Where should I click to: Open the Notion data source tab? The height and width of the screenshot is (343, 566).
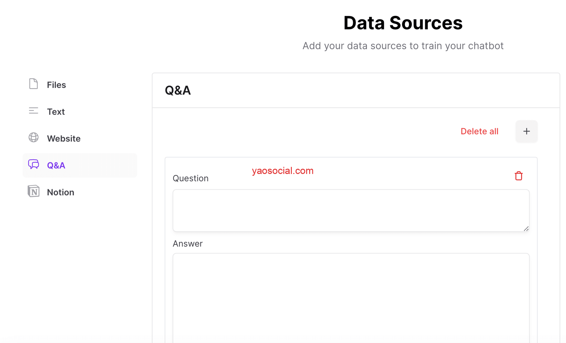(60, 193)
